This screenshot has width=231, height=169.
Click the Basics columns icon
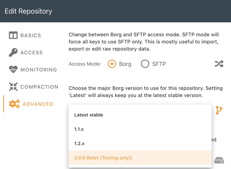coord(13,35)
